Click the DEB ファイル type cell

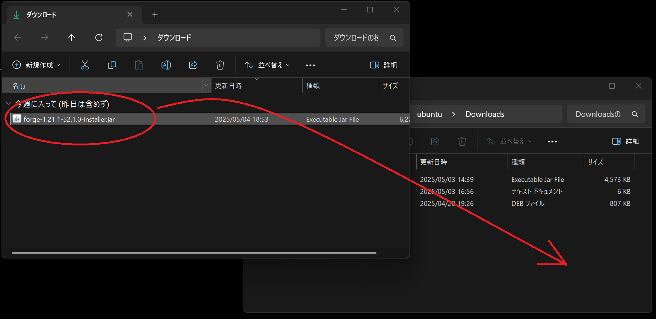tap(528, 204)
